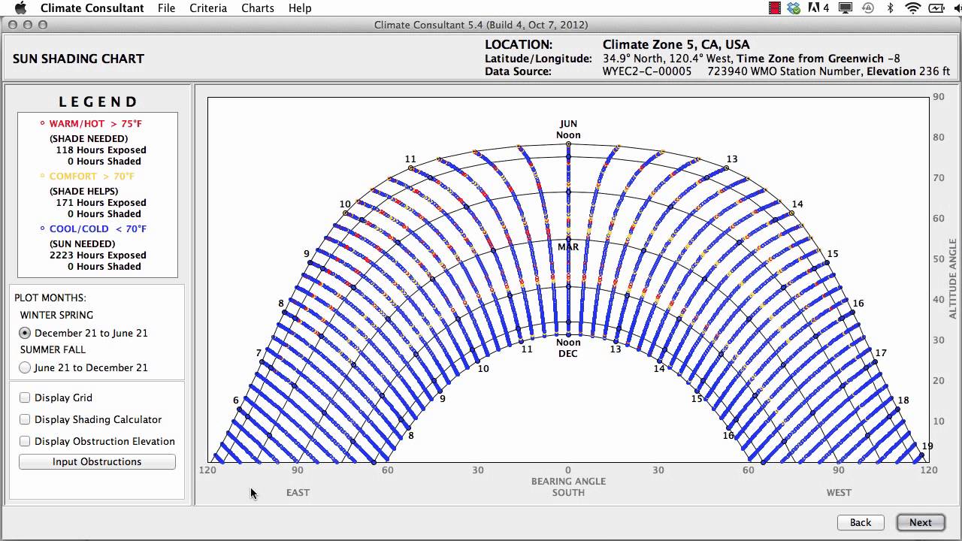Click the COMFORT > 70°F legend entry

[92, 176]
